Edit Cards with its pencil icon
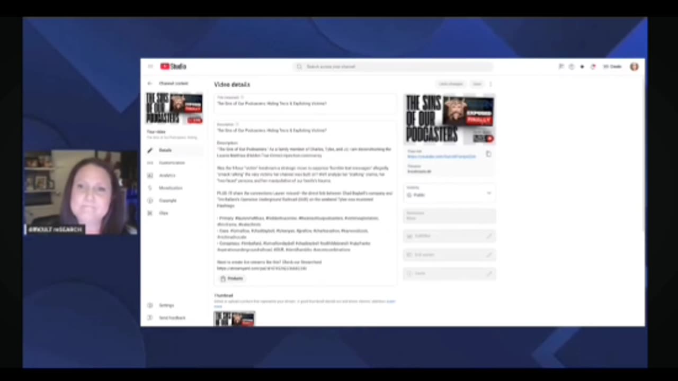678x381 pixels. [x=489, y=273]
